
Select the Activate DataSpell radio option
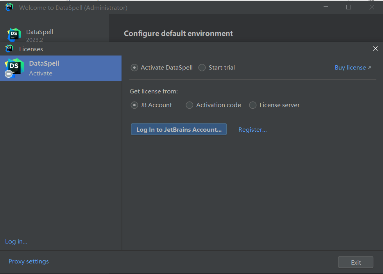coord(134,68)
